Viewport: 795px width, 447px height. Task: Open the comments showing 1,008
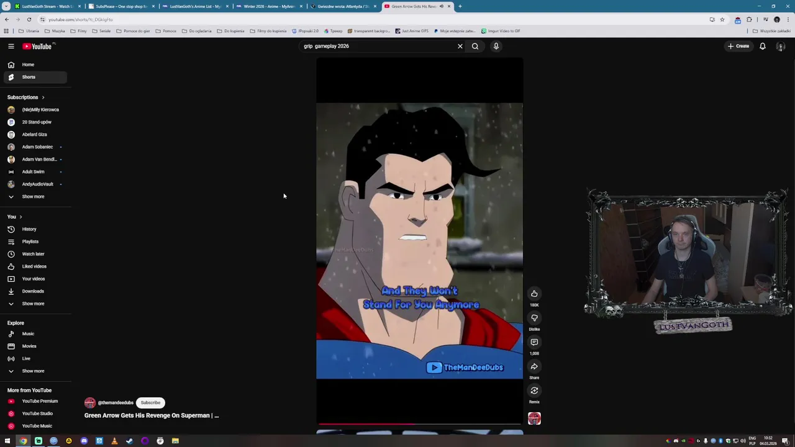[x=534, y=342]
